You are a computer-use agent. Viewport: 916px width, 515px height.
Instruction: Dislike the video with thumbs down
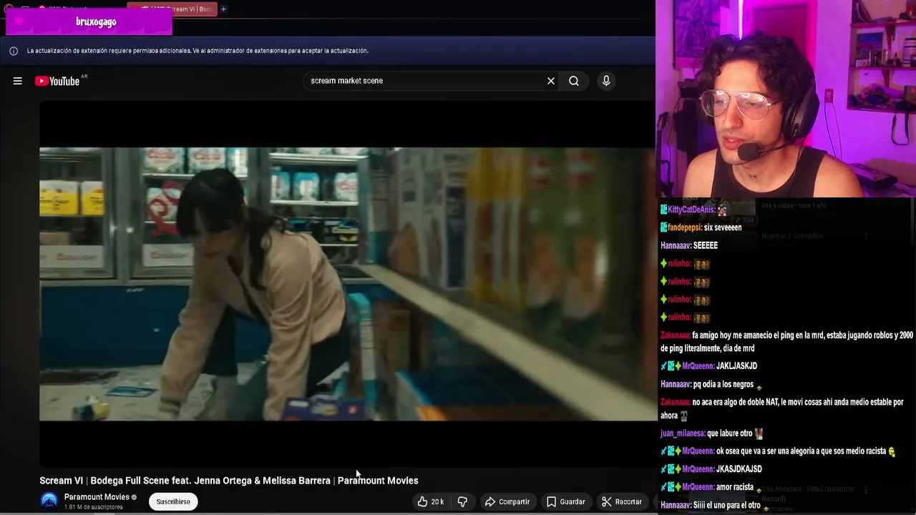tap(462, 501)
